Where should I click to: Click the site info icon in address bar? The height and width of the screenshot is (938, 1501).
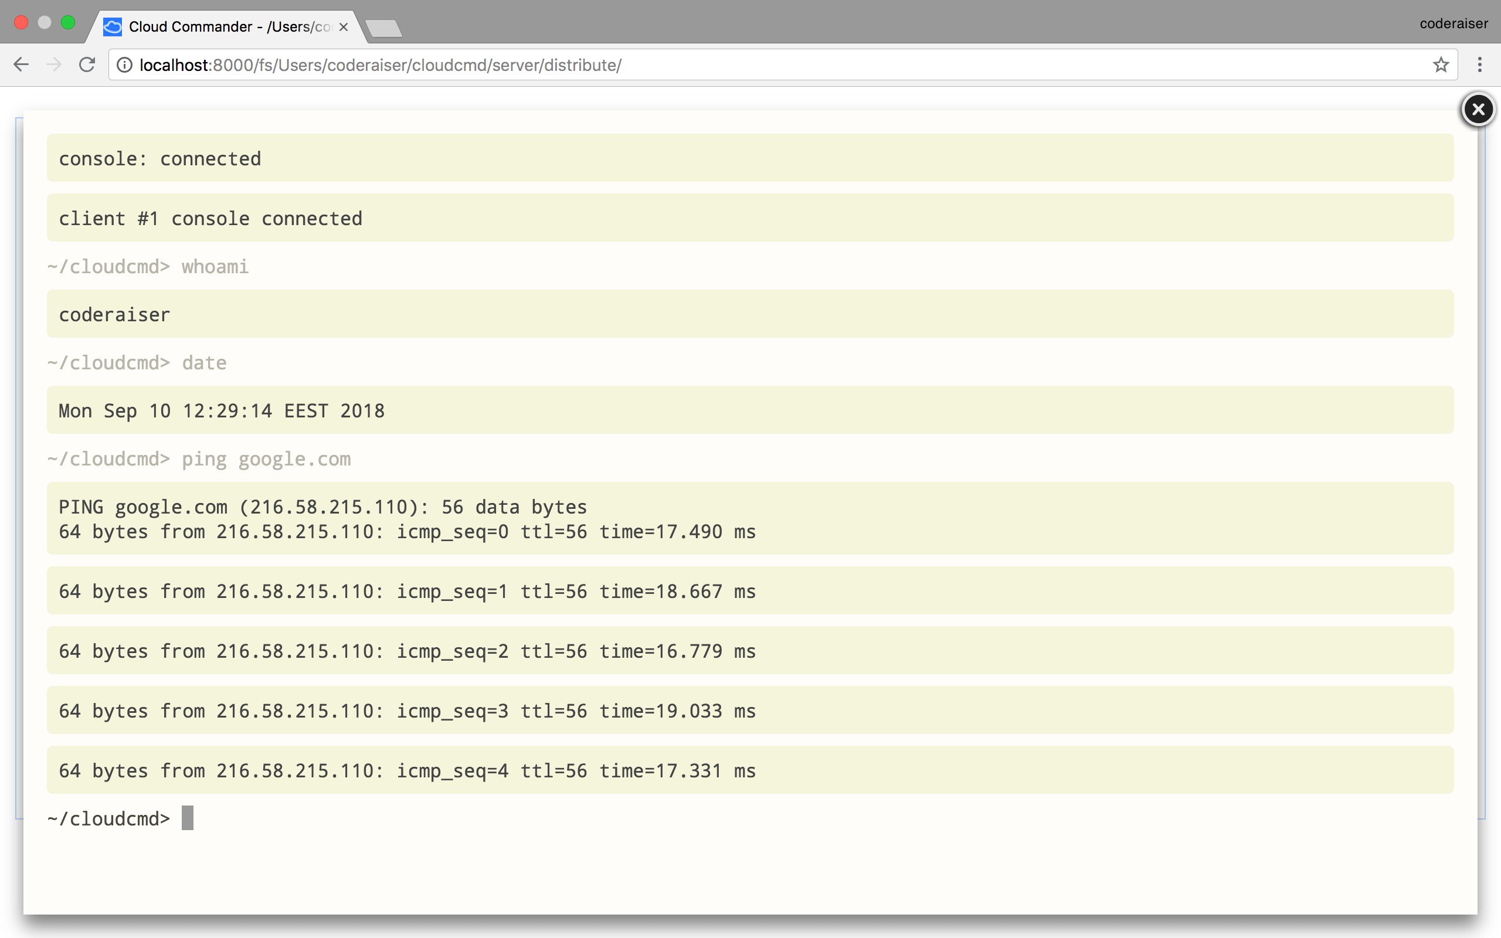[125, 65]
